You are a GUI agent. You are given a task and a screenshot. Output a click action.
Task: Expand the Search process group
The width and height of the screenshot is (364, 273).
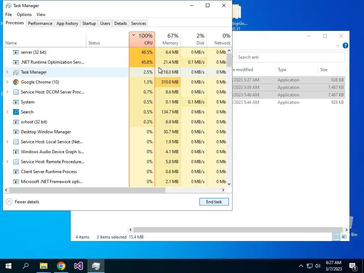(7, 112)
